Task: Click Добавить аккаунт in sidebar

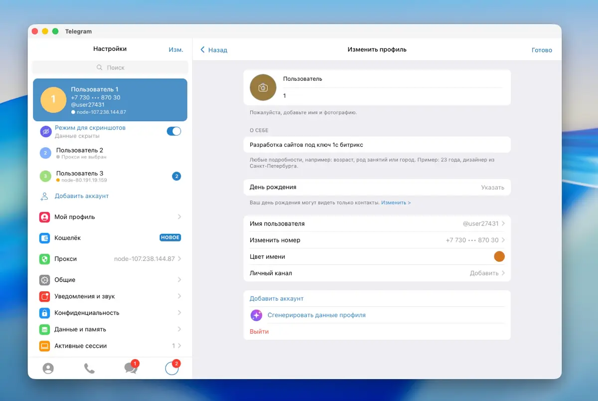Action: tap(82, 196)
